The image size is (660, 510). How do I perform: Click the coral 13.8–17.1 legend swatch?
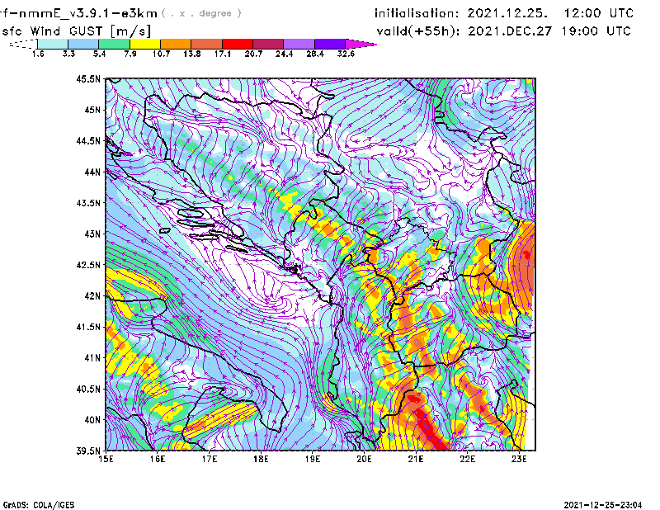[x=207, y=44]
